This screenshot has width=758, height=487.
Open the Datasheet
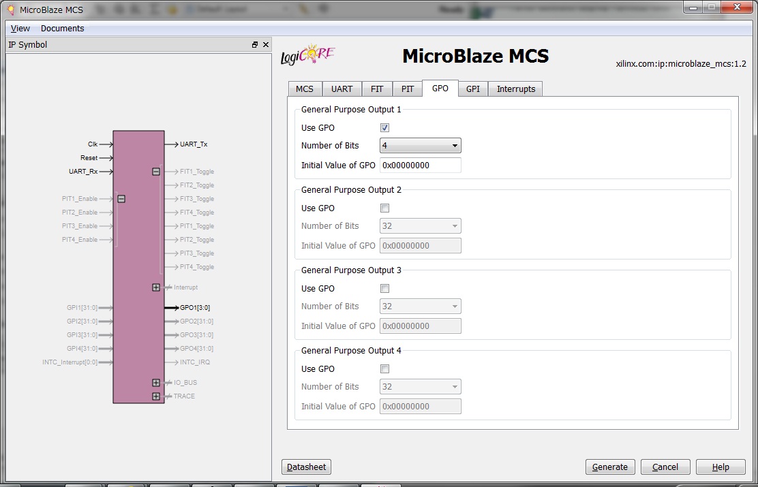(x=307, y=467)
